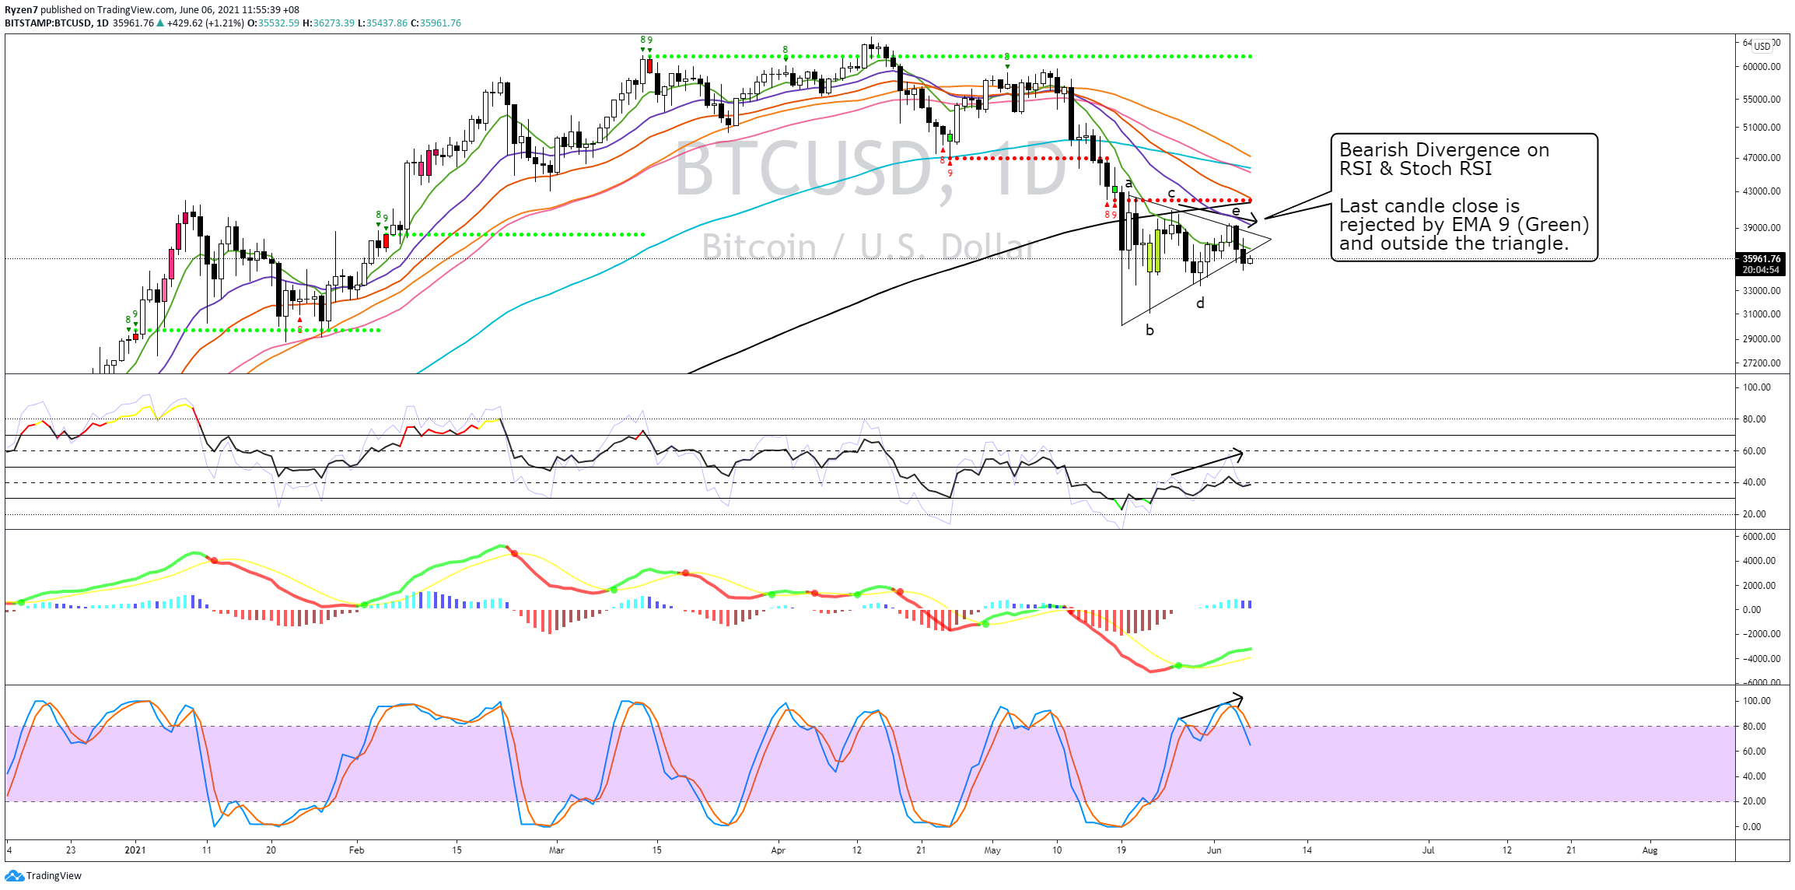Click the 33000.00 price axis label

tap(1762, 291)
